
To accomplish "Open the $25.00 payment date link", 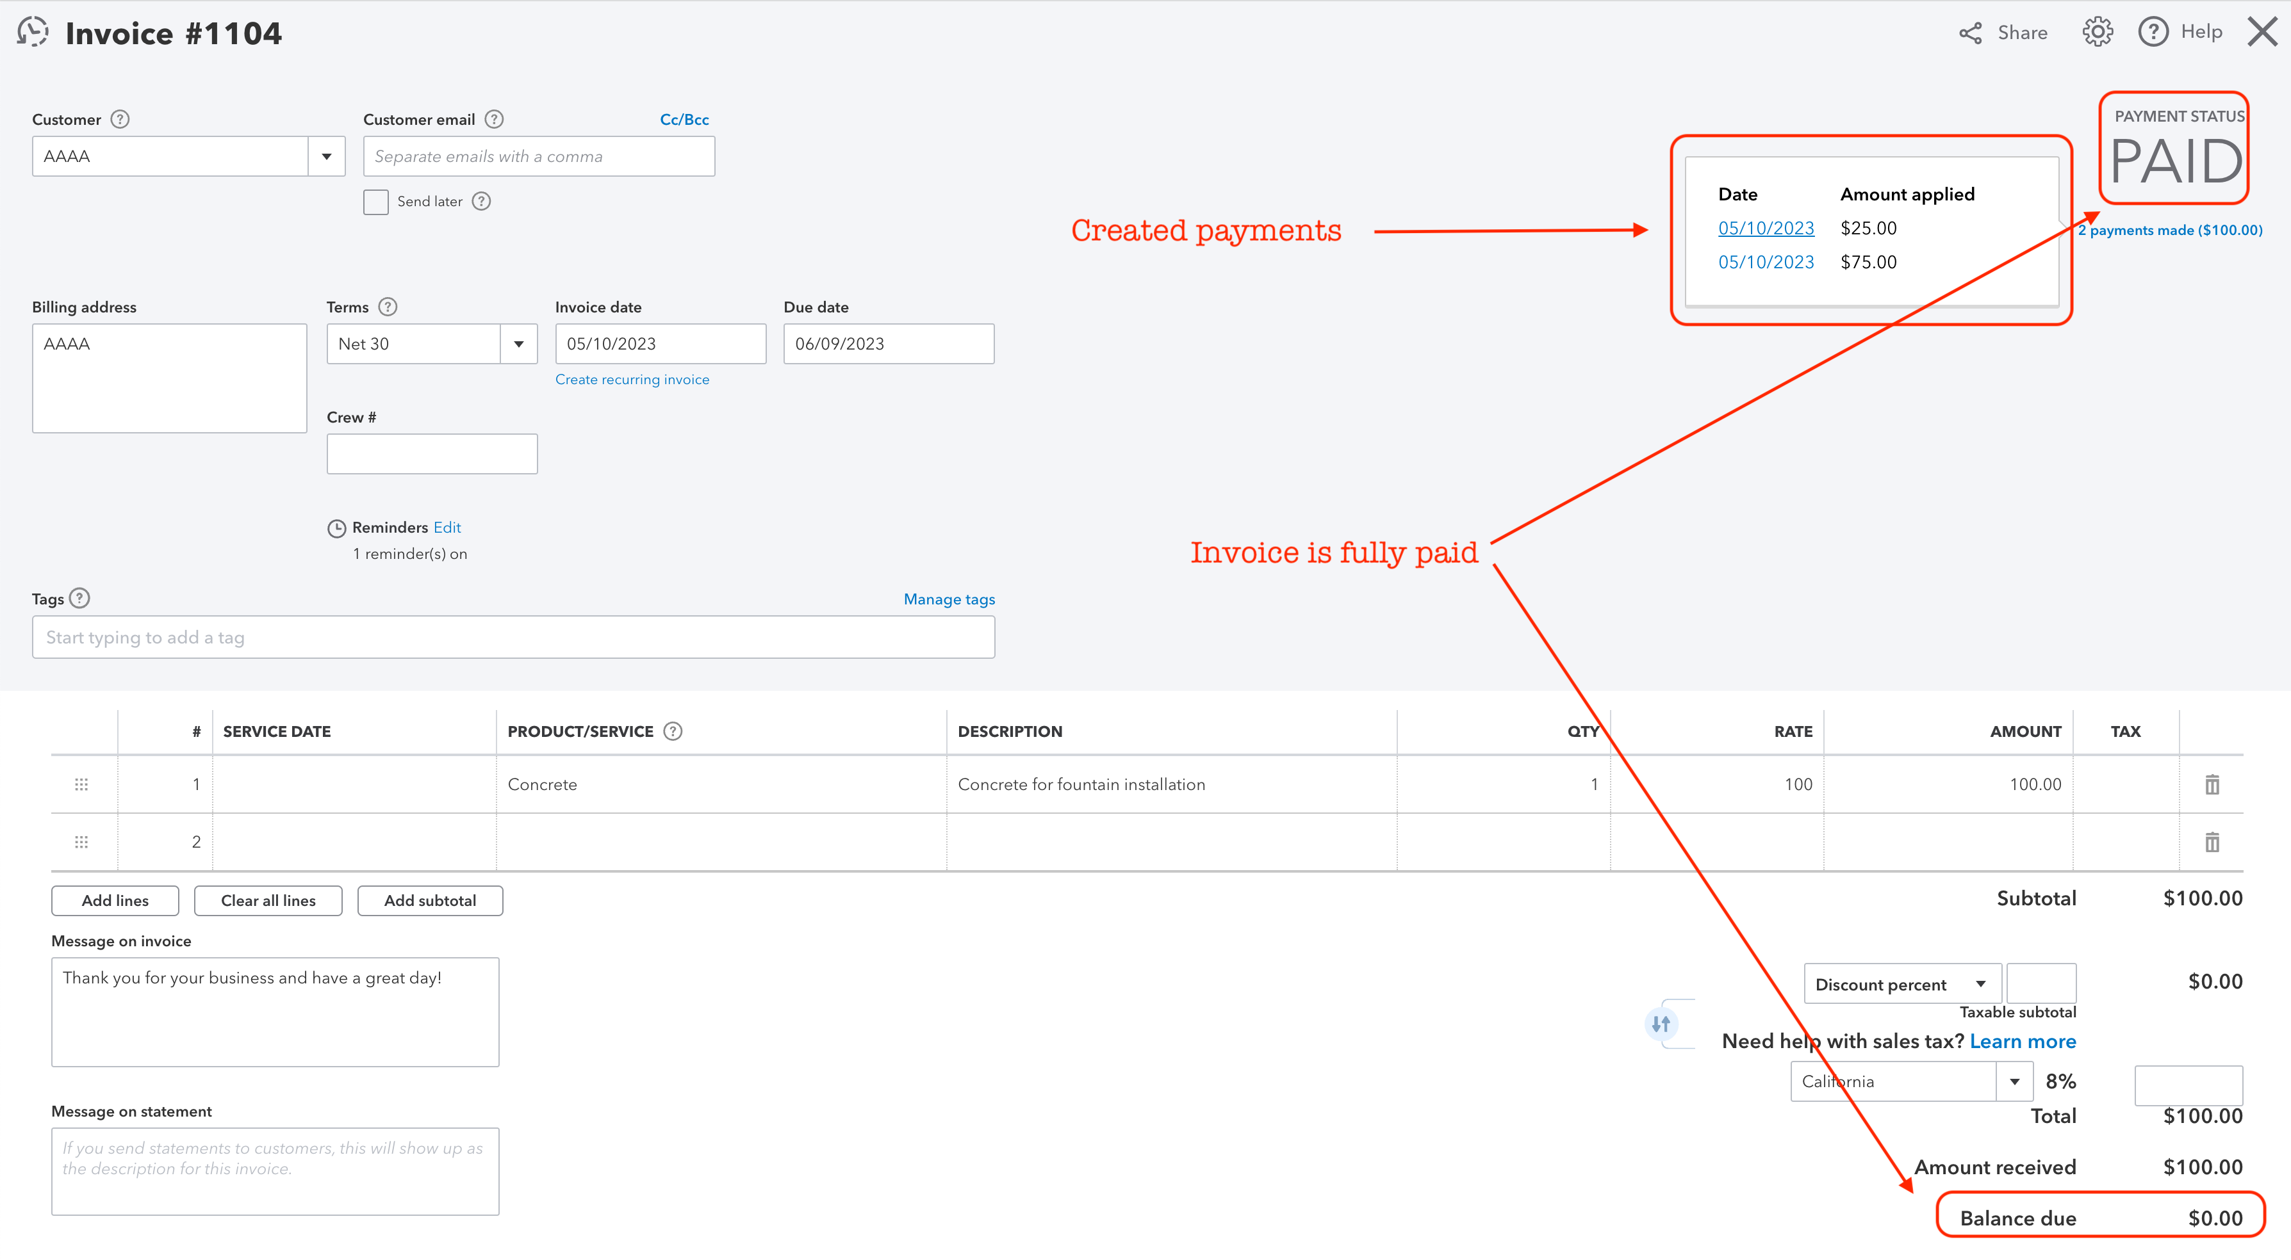I will coord(1766,229).
